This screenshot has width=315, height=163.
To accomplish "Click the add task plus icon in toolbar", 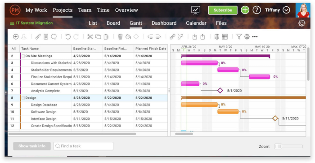I will [16, 37].
